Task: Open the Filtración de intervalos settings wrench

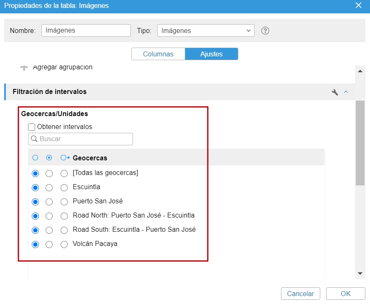Action: pos(334,92)
